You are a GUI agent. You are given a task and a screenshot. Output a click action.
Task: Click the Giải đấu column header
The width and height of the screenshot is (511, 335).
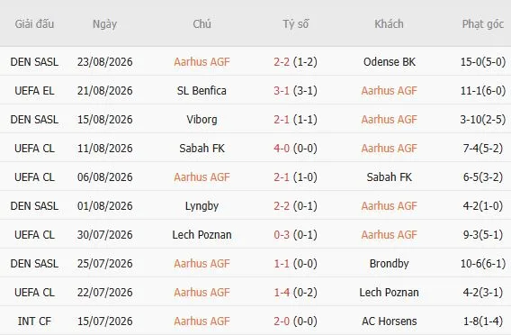click(x=34, y=24)
